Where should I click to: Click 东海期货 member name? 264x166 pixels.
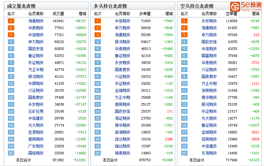coord(209,153)
